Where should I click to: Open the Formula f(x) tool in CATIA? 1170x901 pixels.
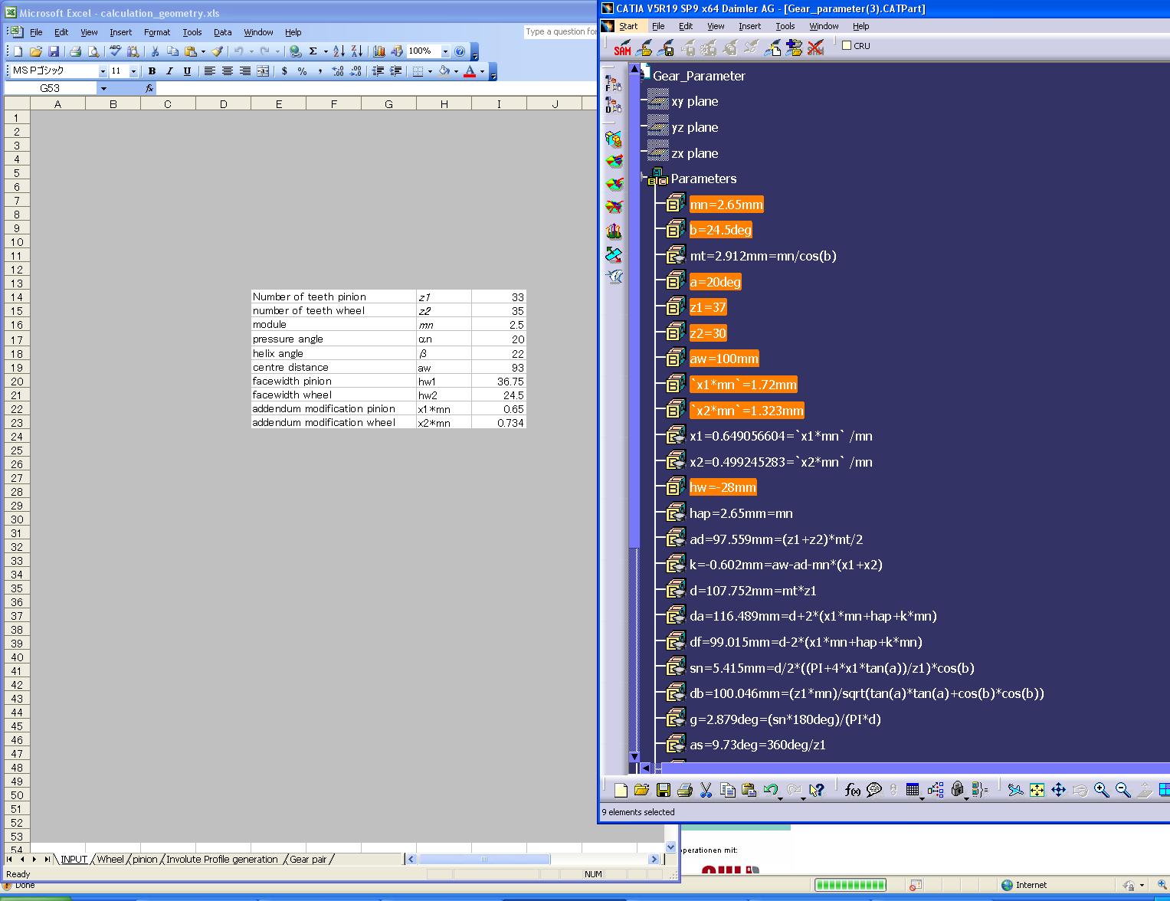click(852, 790)
